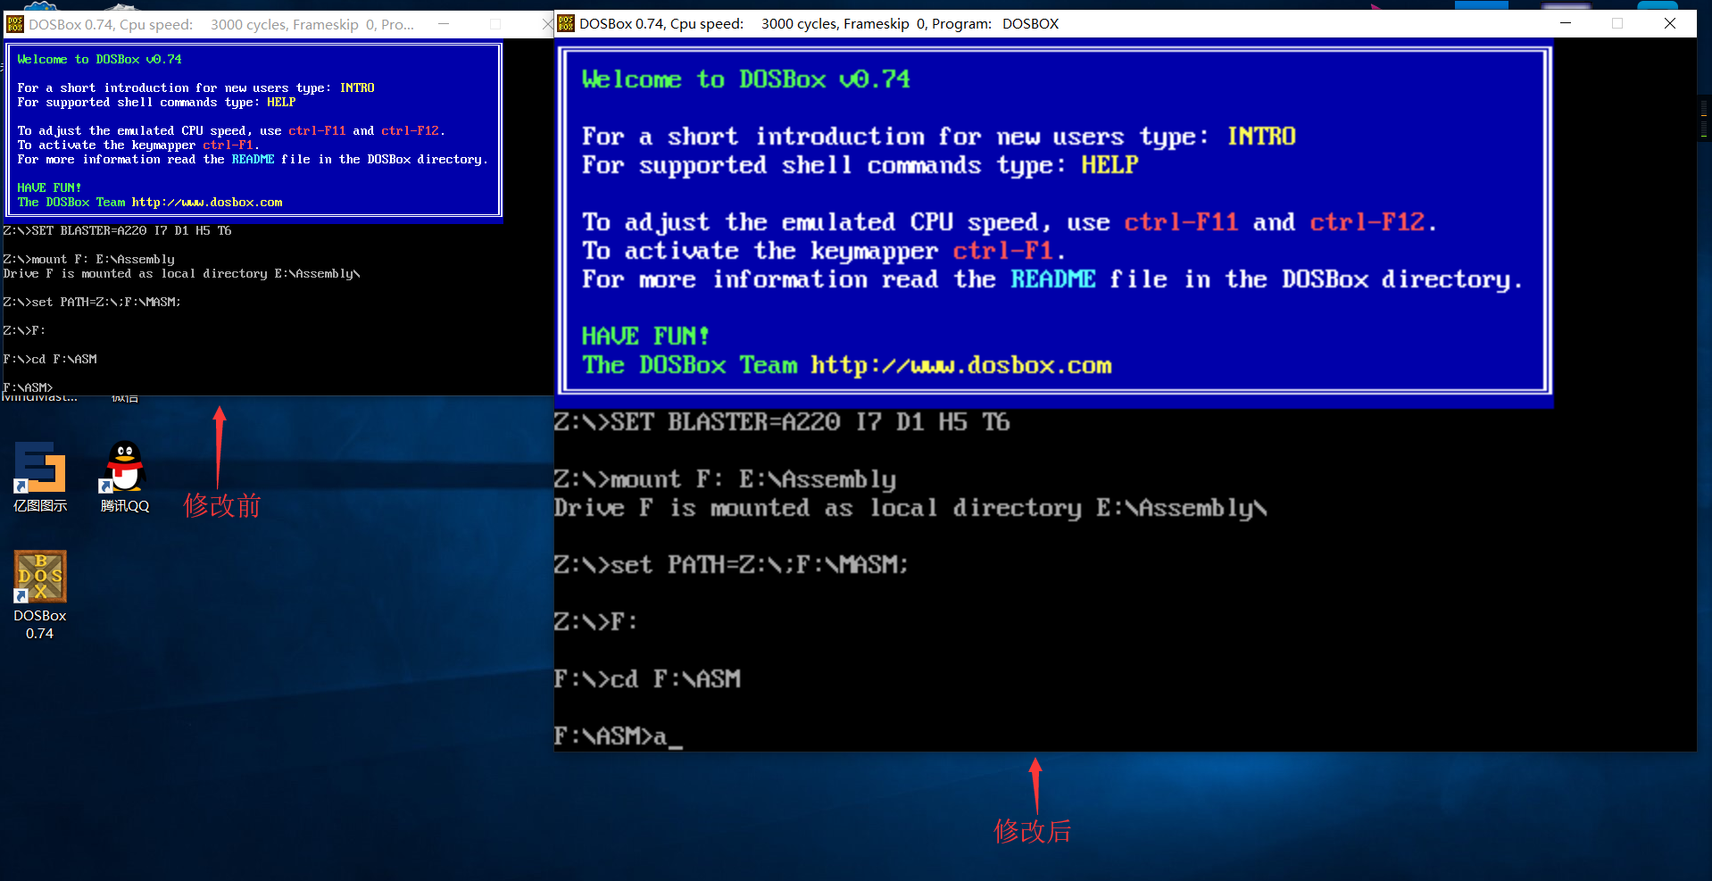Image resolution: width=1712 pixels, height=881 pixels.
Task: Click the DOSBox icon in left window title bar
Action: [x=14, y=25]
